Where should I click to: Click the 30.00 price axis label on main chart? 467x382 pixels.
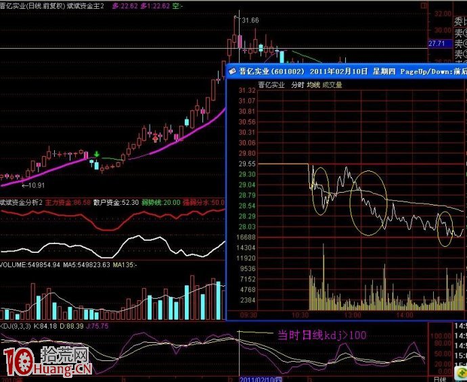click(443, 30)
